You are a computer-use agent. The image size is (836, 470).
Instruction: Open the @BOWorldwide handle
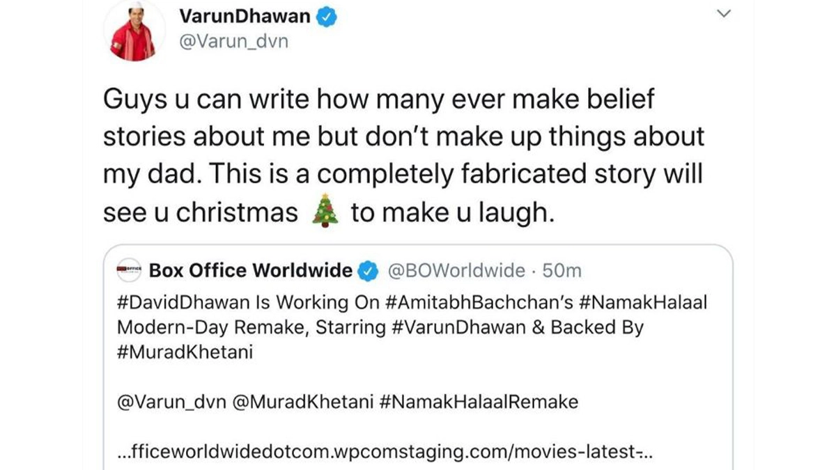[456, 270]
